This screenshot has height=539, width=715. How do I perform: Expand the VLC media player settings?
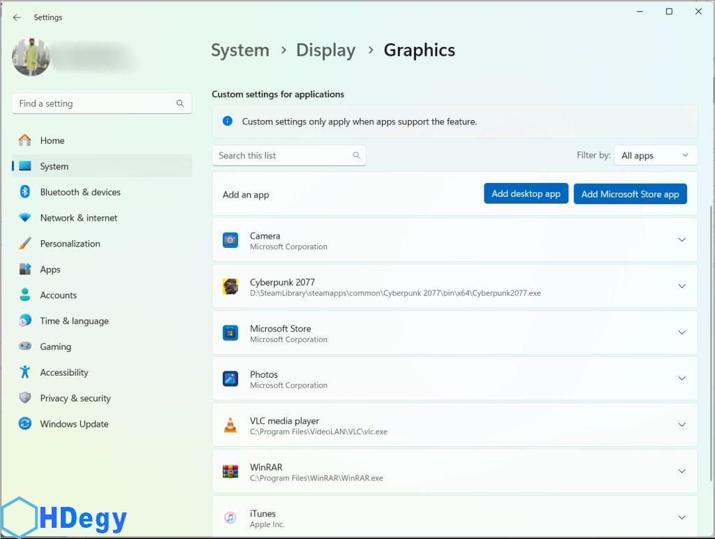(x=681, y=424)
